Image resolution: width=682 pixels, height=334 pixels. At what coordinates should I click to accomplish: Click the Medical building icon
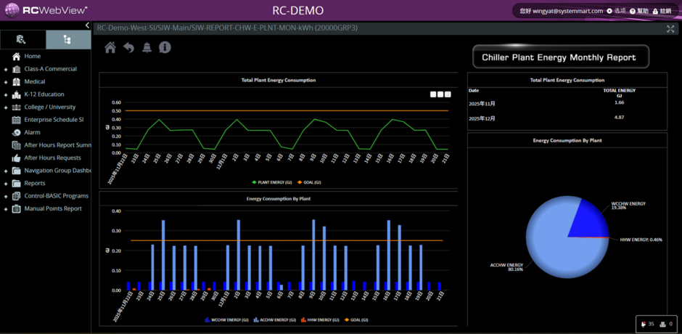click(x=17, y=81)
